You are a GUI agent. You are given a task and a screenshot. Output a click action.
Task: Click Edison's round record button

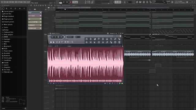click(x=65, y=37)
